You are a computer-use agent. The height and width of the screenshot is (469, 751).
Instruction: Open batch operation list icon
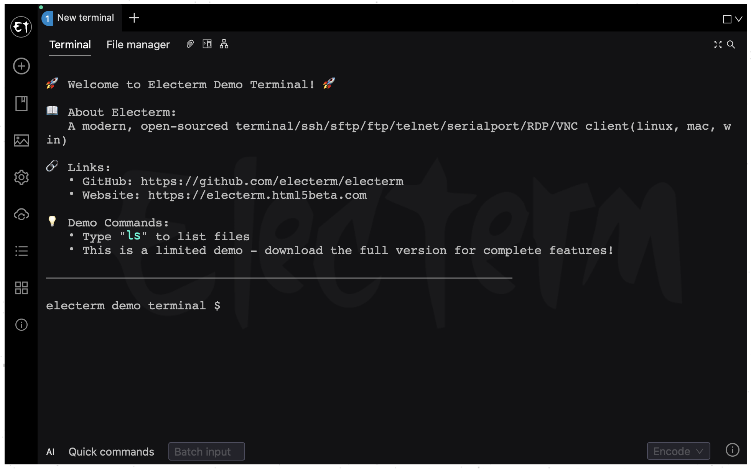tap(21, 251)
